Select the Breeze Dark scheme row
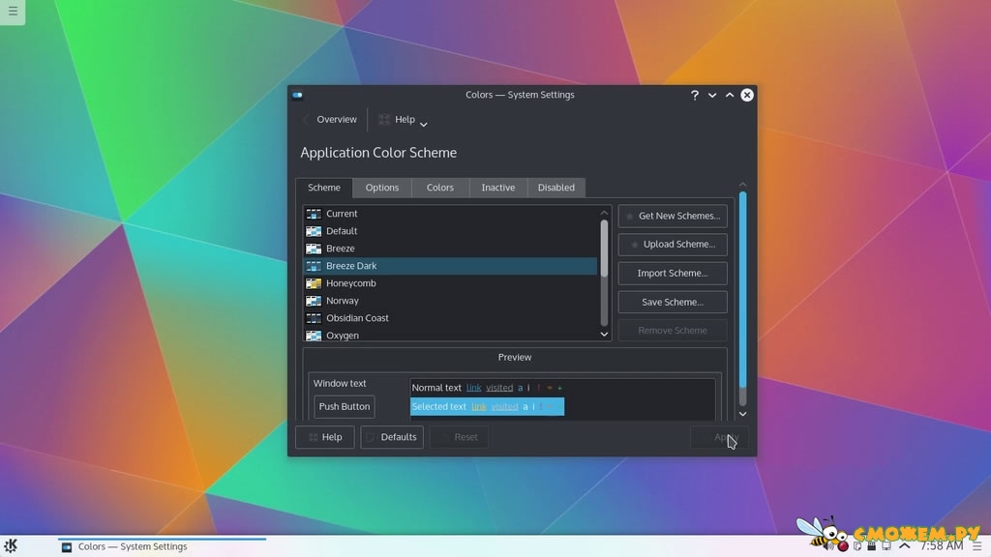Viewport: 991px width, 557px height. 450,266
